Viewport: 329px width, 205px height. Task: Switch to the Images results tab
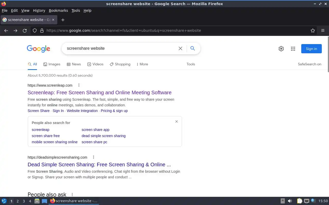[x=52, y=64]
